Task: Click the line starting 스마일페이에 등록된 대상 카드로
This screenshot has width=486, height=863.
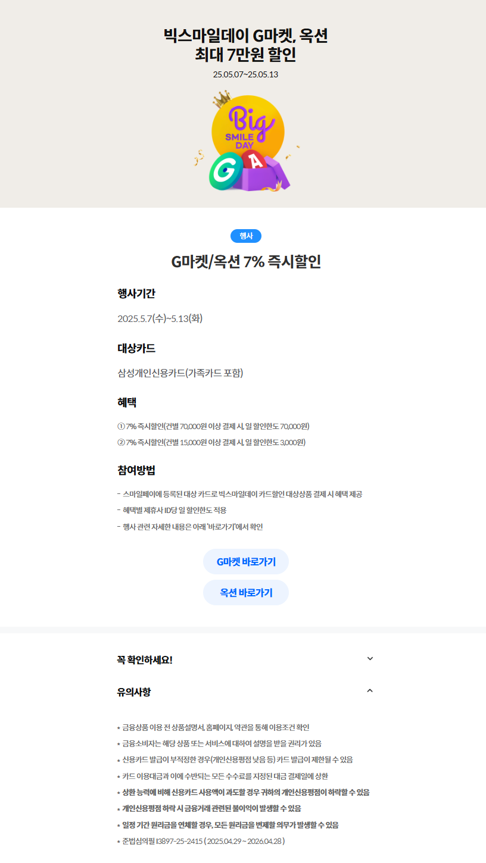Action: point(240,495)
